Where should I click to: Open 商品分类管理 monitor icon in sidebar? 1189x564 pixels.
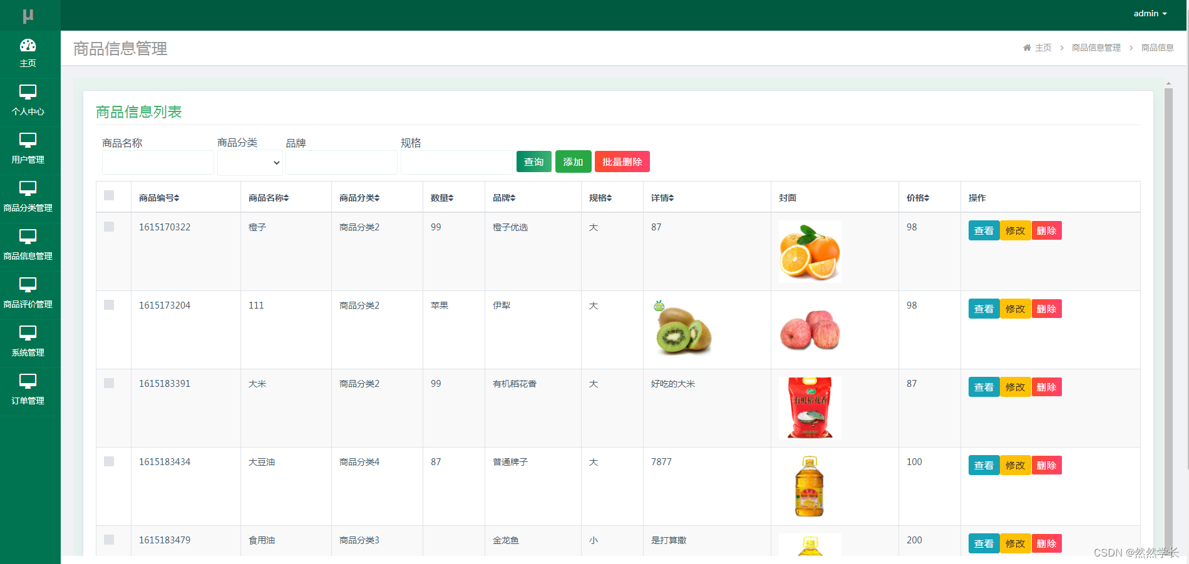click(28, 188)
